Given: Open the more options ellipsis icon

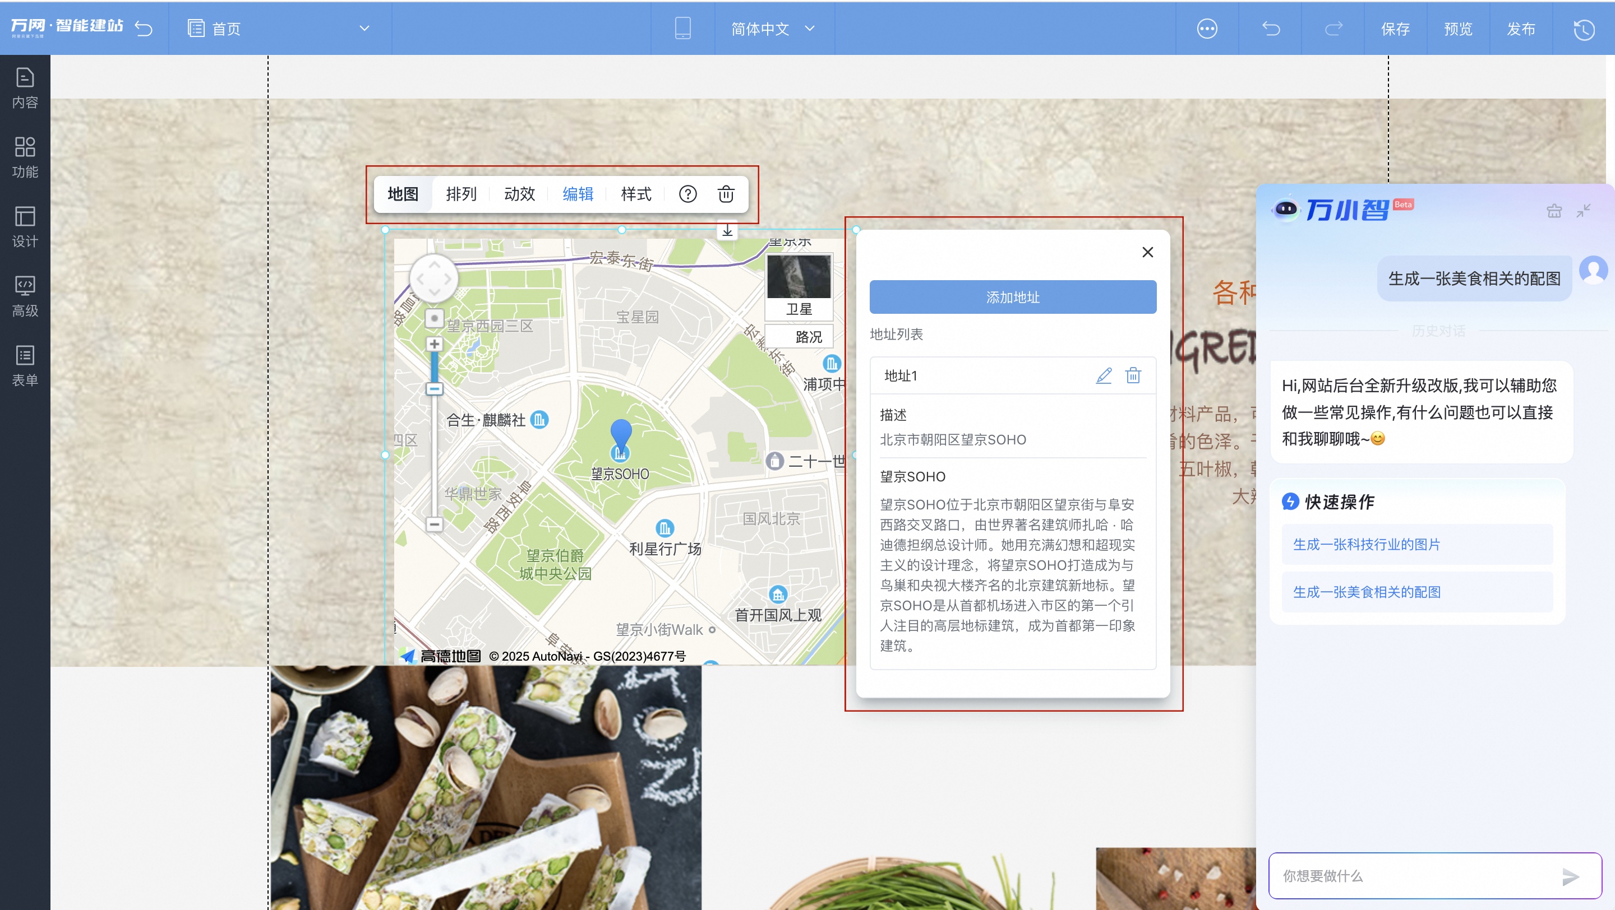Looking at the screenshot, I should point(1207,28).
